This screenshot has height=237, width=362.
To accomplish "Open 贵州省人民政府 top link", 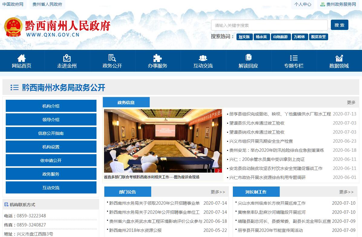I will tap(47, 4).
